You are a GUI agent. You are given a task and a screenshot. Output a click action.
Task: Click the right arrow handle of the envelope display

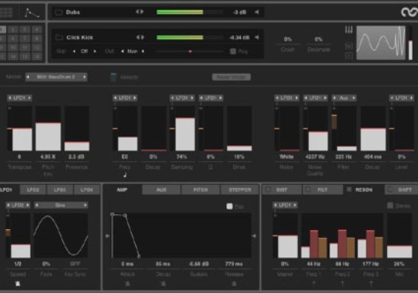[254, 236]
